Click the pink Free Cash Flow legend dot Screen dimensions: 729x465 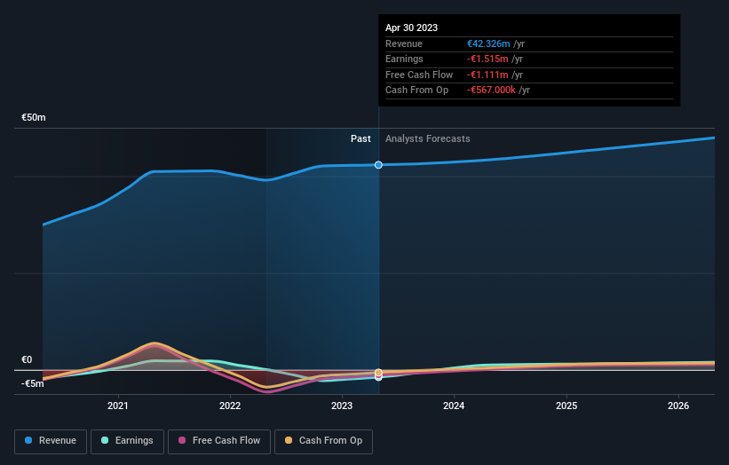pos(182,440)
